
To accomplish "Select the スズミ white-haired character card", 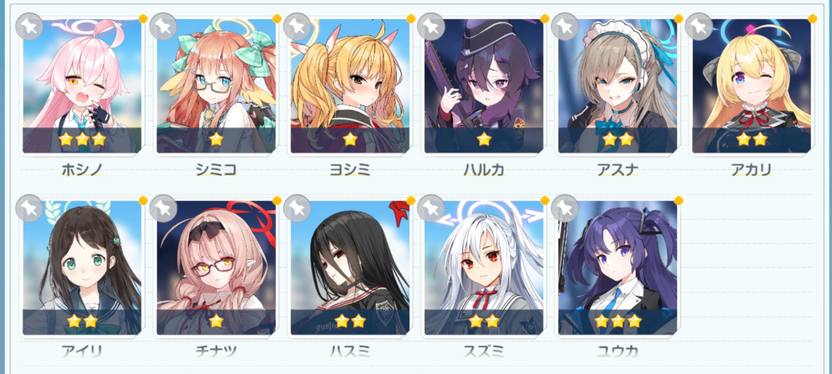I will pyautogui.click(x=484, y=268).
